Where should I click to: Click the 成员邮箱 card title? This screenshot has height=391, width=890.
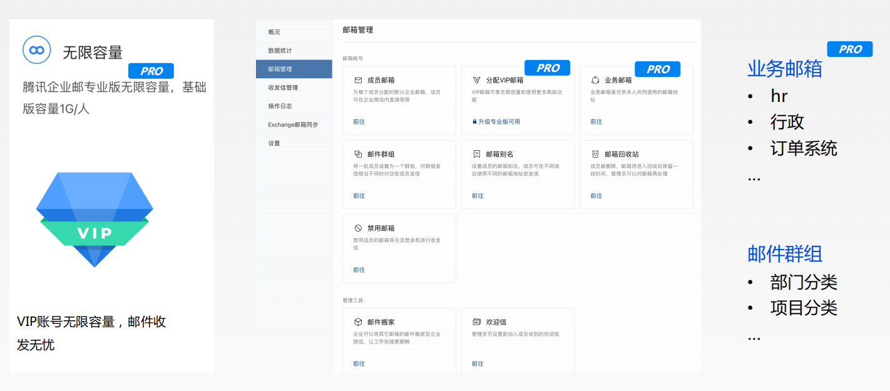381,80
